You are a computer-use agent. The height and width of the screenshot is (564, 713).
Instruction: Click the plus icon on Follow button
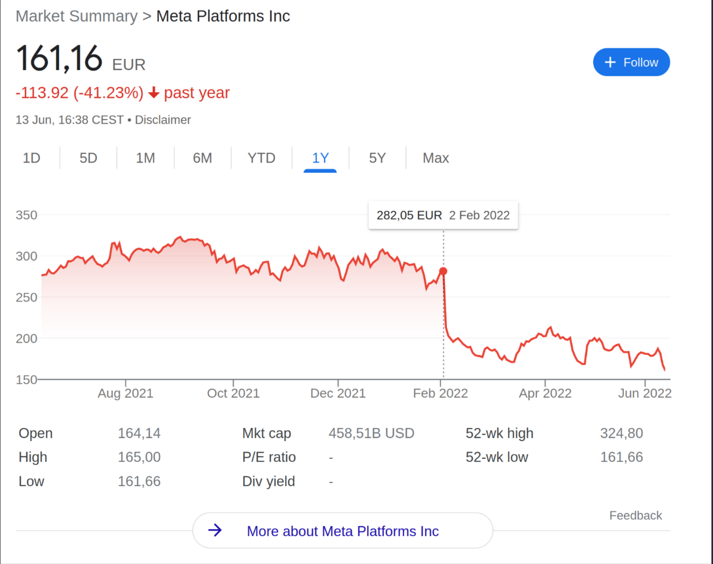click(x=610, y=62)
